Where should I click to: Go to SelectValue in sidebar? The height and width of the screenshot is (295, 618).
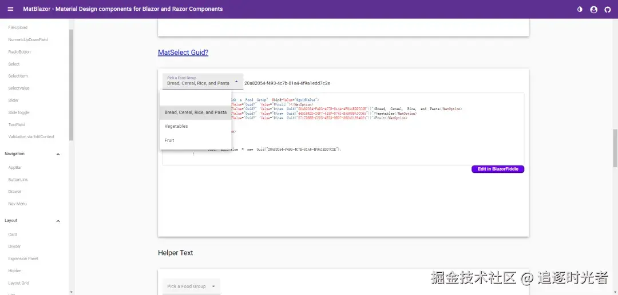tap(19, 88)
